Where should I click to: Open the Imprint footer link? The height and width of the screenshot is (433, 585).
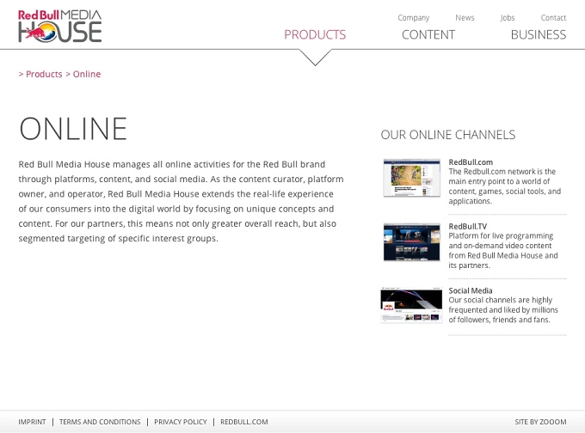[32, 422]
